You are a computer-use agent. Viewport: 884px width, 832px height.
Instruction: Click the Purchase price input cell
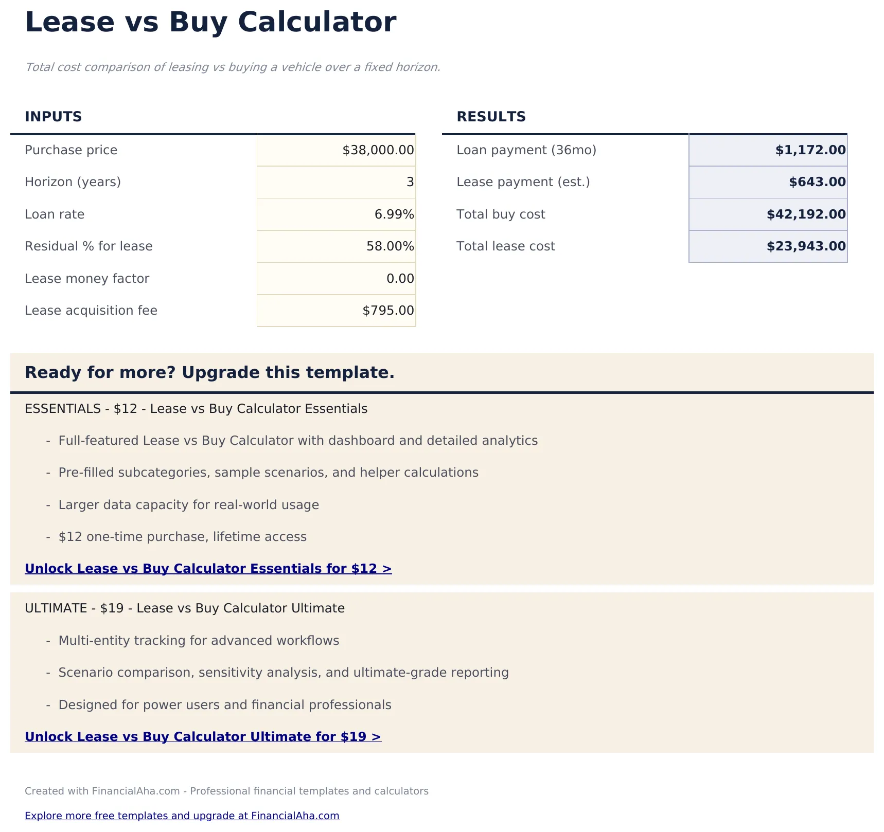(x=335, y=150)
